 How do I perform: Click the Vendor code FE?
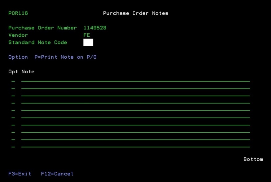[87, 35]
